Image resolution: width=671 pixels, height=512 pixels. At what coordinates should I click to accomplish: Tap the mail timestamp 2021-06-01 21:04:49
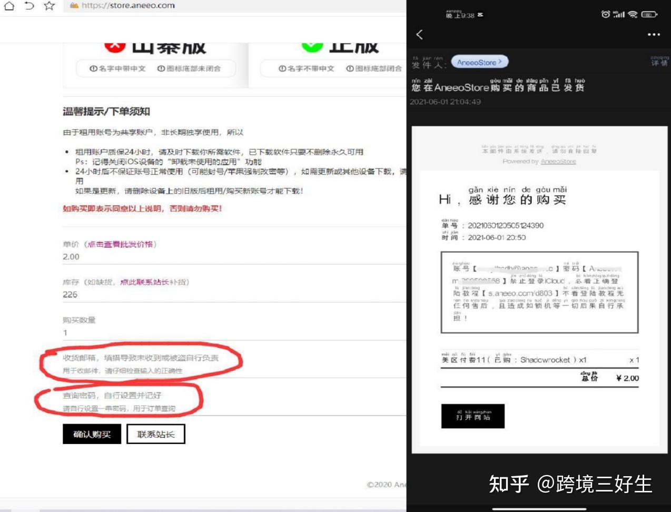[445, 102]
